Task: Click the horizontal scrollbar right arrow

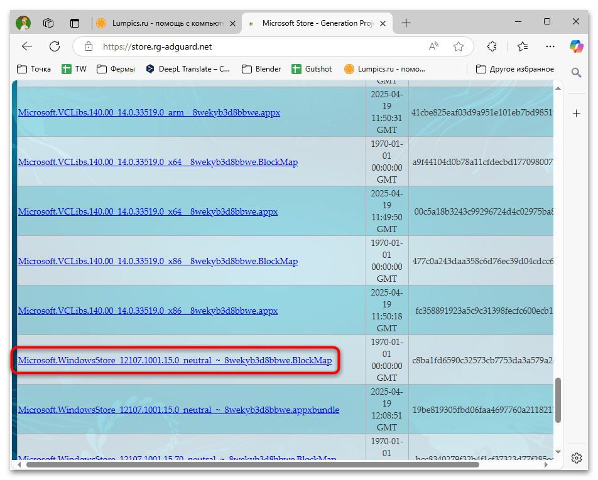Action: 546,464
